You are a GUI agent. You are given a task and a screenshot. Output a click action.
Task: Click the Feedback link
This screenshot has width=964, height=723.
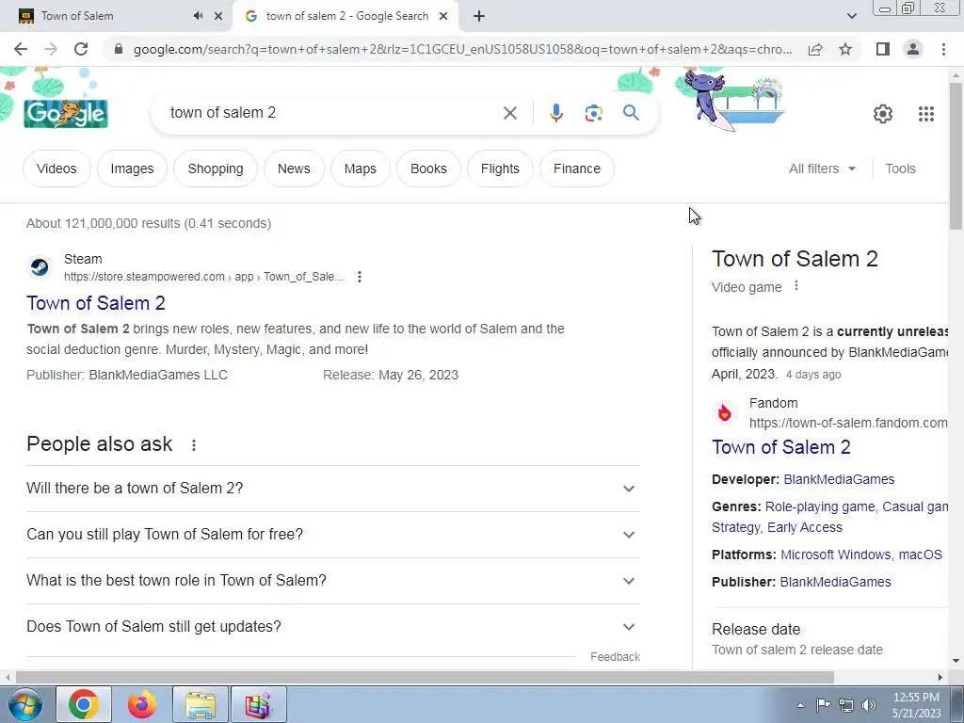pos(615,656)
